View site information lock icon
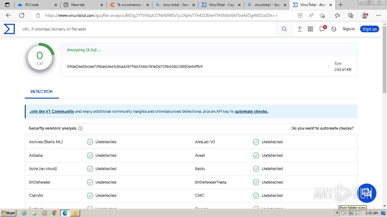Image resolution: width=387 pixels, height=217 pixels. pyautogui.click(x=38, y=15)
